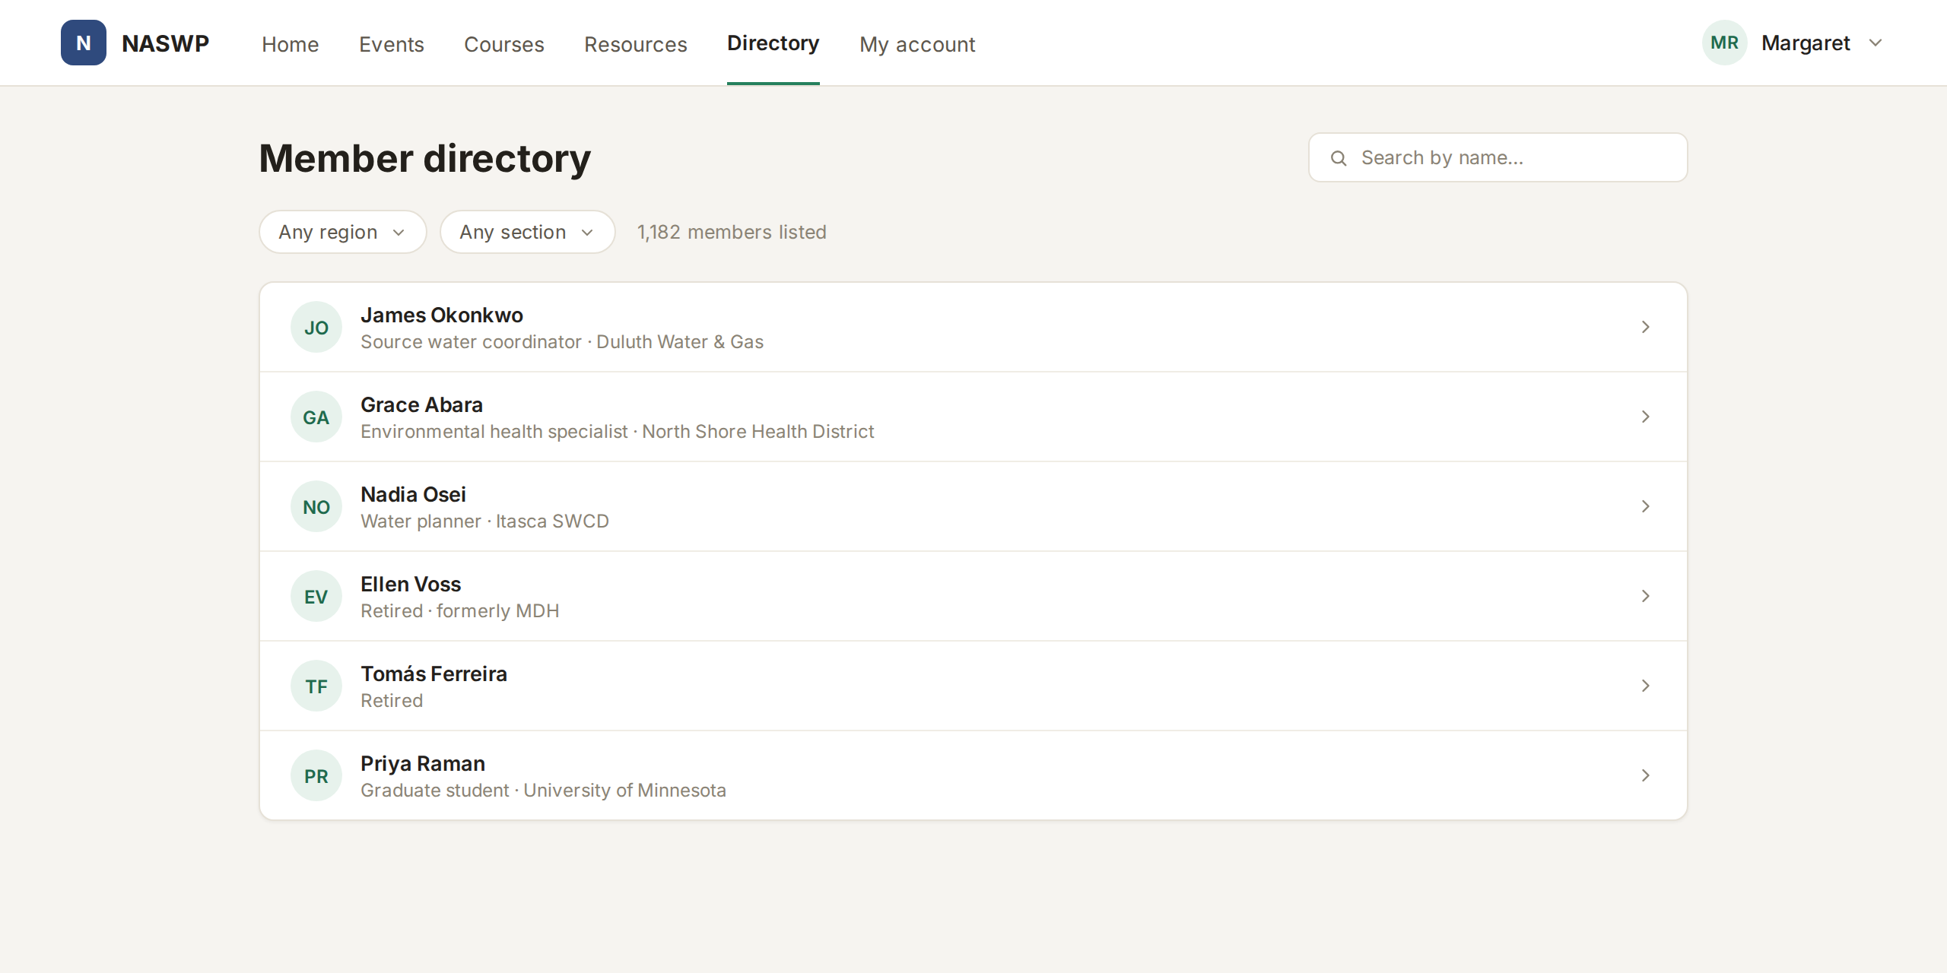
Task: Click Grace Abara's GA avatar
Action: (316, 417)
